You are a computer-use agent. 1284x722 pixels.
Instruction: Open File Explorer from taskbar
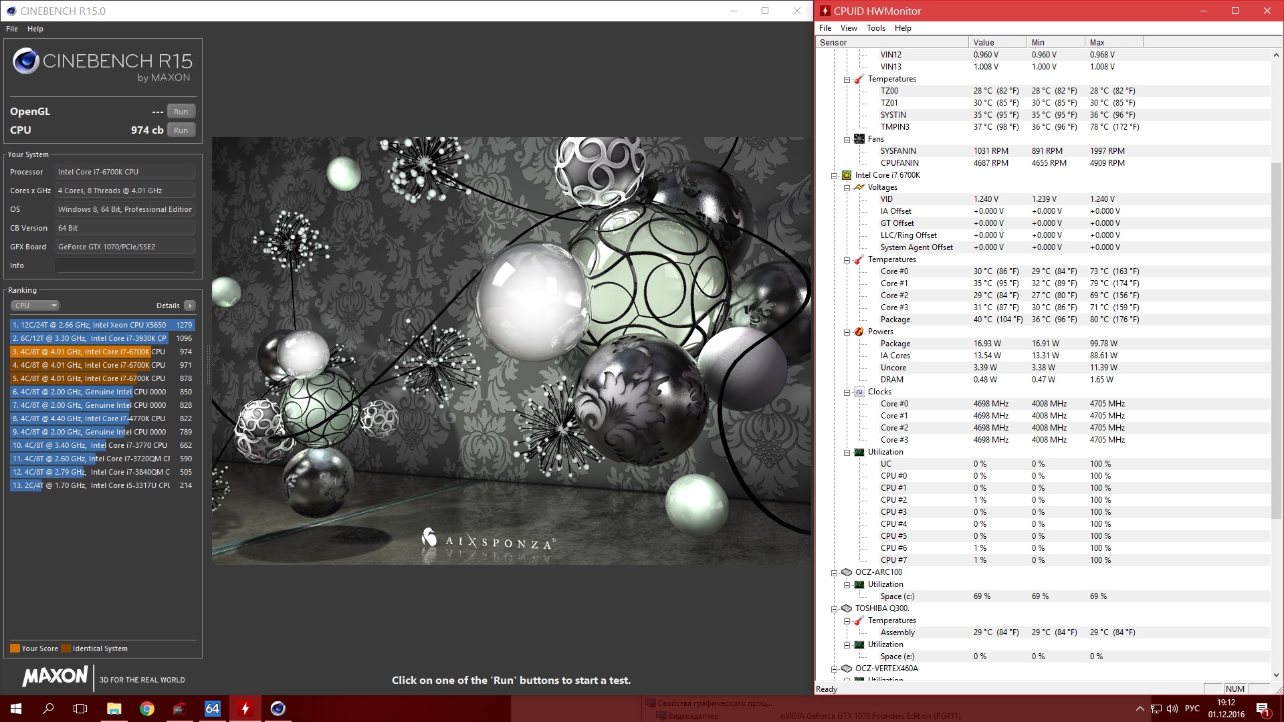tap(114, 709)
